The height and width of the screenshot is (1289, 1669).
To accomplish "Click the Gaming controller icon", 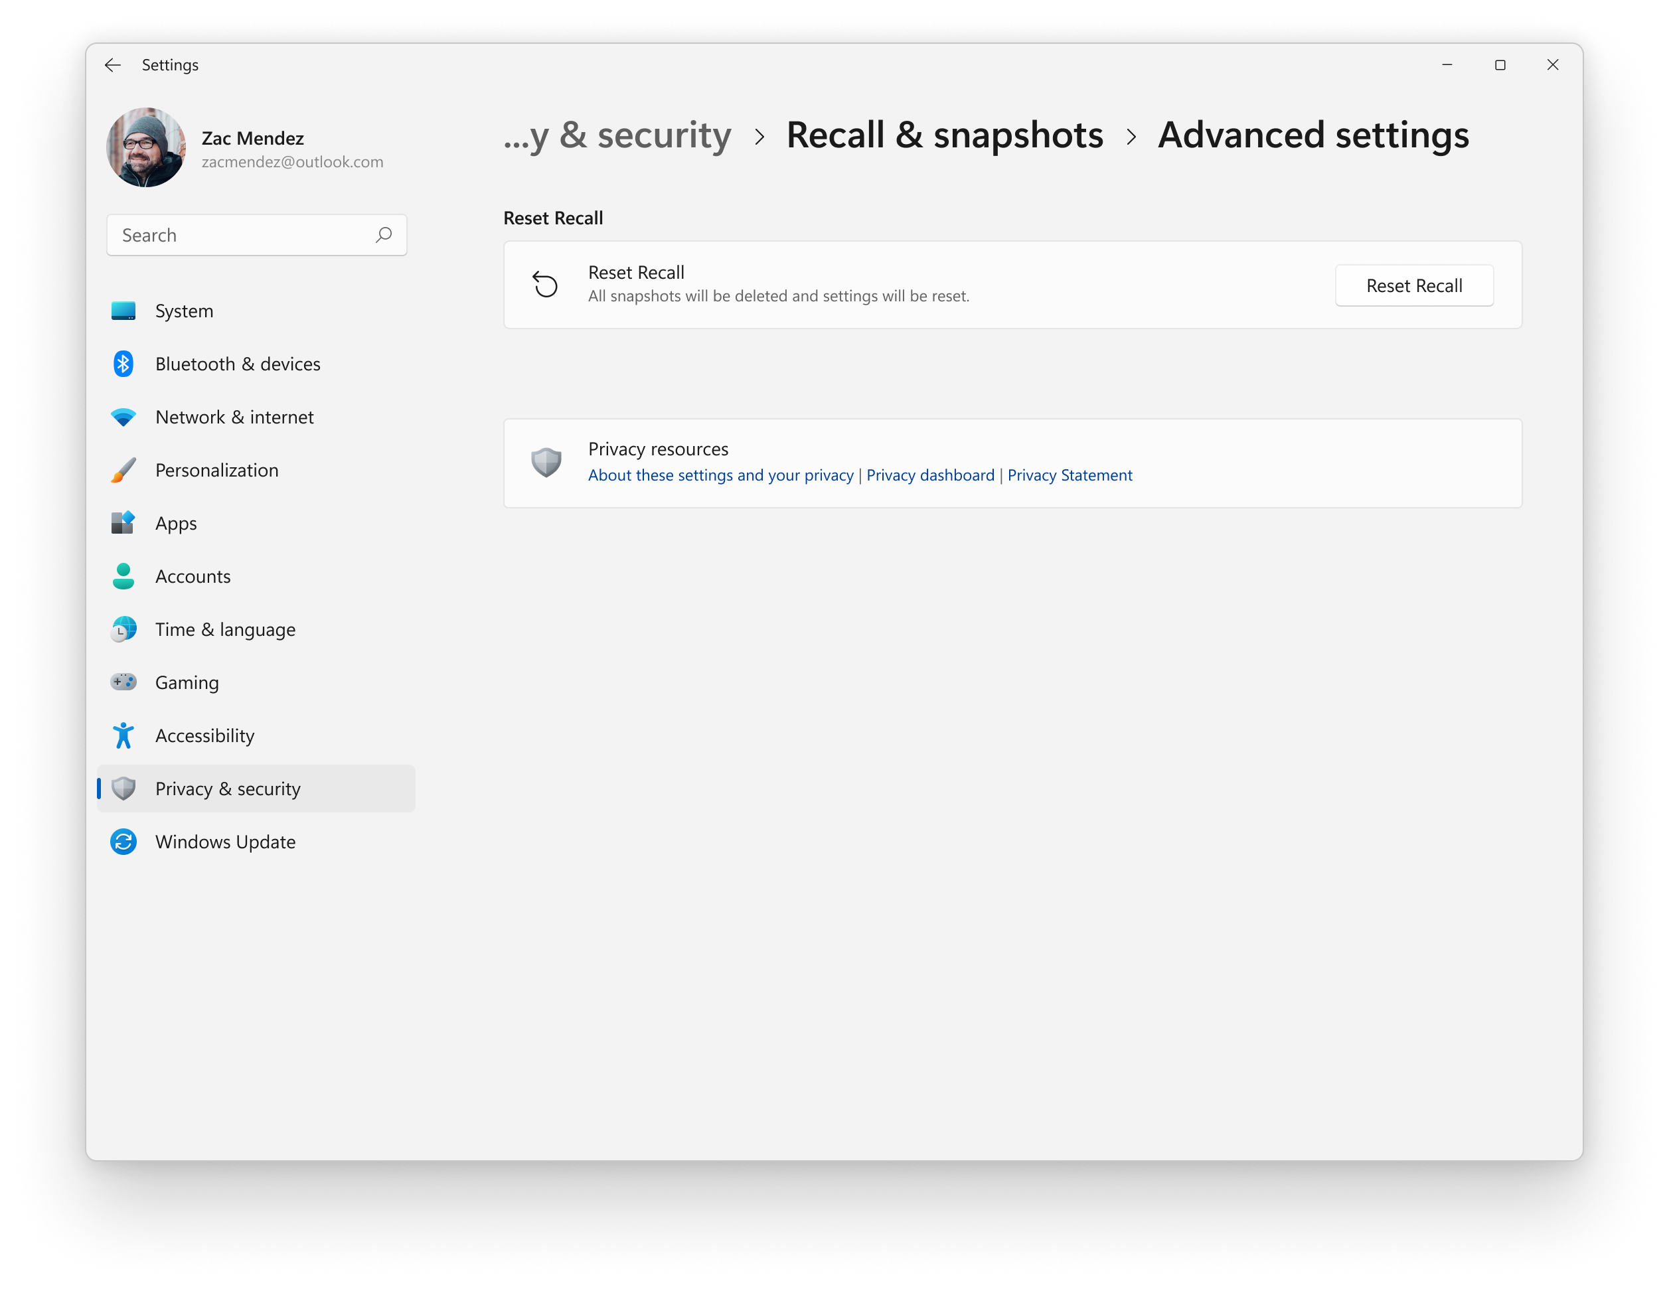I will [x=123, y=682].
